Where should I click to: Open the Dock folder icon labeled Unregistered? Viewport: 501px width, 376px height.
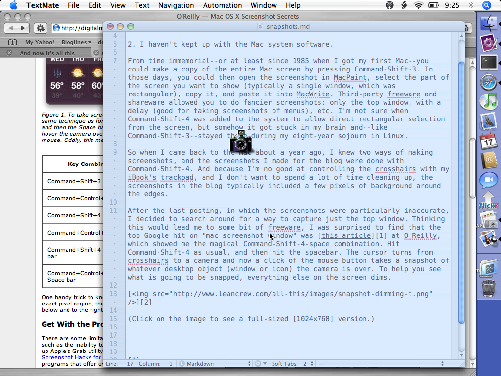tap(489, 268)
